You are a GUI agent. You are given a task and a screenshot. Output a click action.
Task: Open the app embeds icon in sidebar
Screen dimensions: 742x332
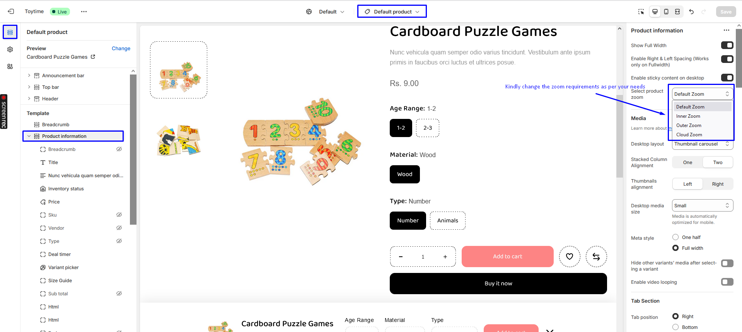[10, 66]
